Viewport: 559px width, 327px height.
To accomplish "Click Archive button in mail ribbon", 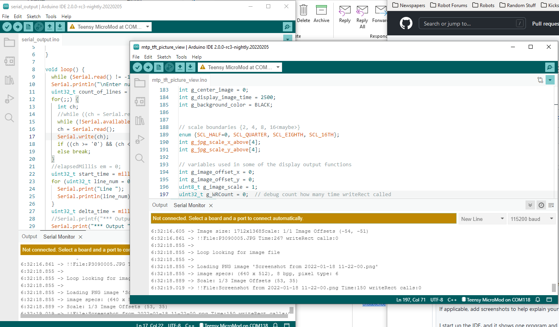I will 321,13.
